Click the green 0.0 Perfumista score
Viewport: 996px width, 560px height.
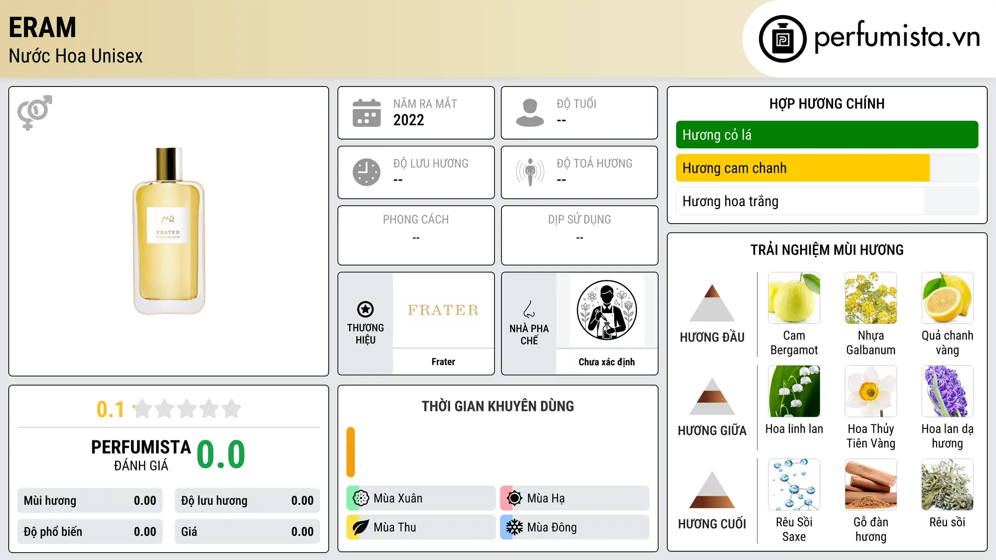click(221, 455)
